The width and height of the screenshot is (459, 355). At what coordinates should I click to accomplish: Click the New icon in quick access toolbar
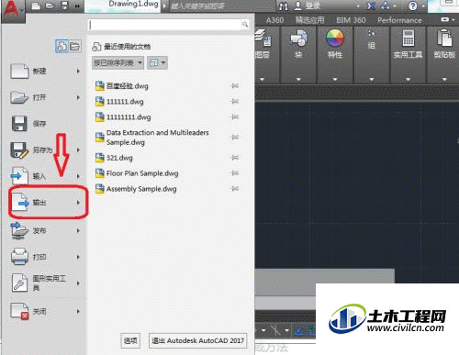(x=36, y=6)
